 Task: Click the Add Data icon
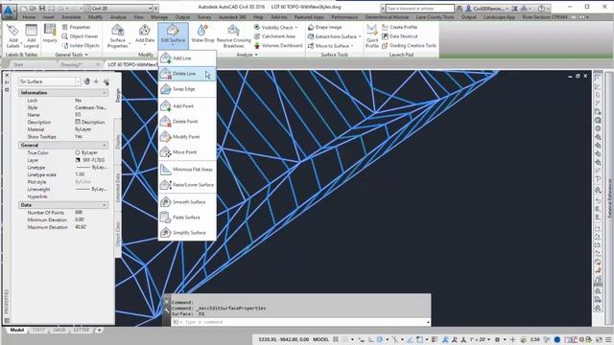[x=145, y=34]
